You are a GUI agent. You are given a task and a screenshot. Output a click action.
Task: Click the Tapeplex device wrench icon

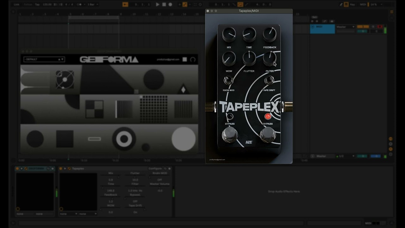coord(69,169)
